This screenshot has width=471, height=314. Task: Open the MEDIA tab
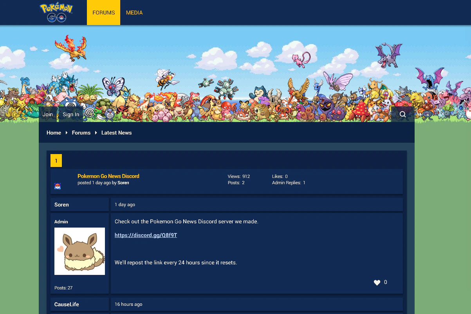point(134,12)
